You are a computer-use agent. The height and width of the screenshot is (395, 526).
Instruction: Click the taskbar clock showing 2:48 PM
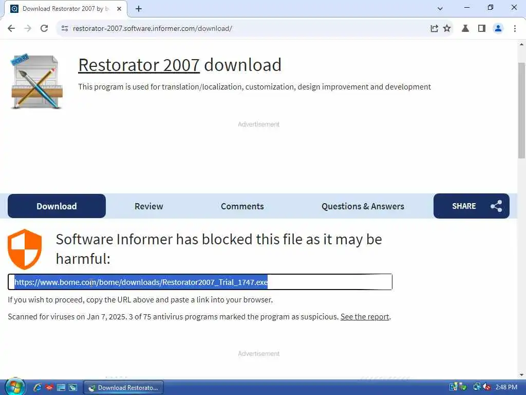click(506, 387)
